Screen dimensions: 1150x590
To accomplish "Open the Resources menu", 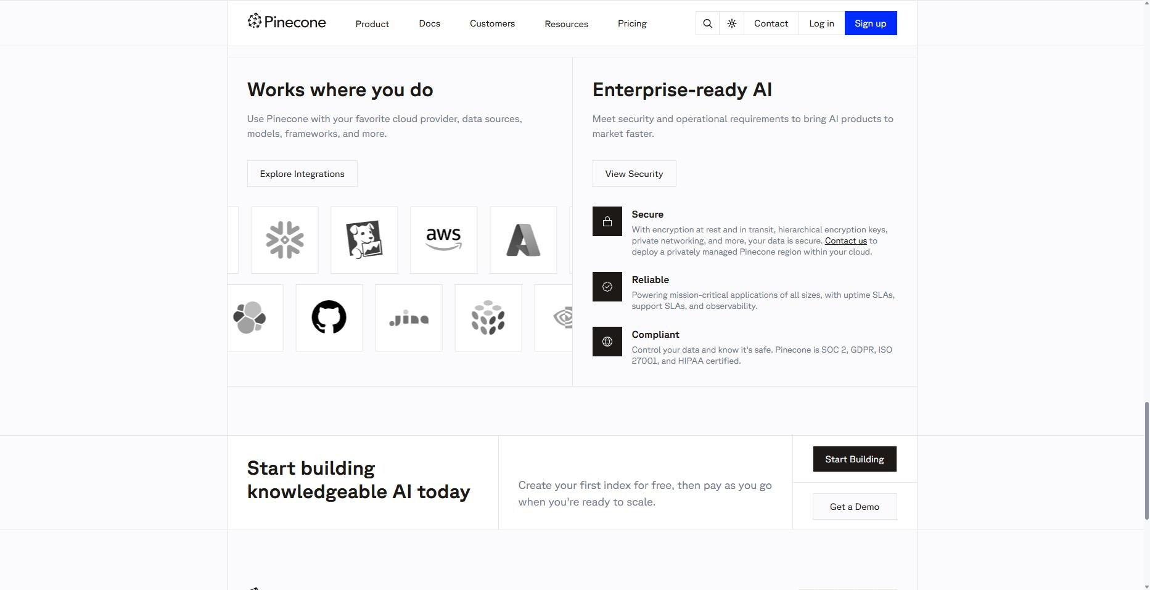I will 567,23.
